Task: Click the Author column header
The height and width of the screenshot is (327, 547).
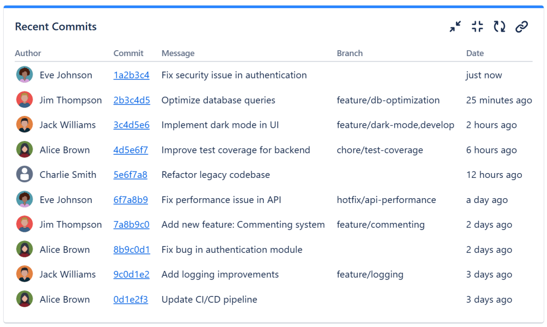Action: pyautogui.click(x=28, y=53)
